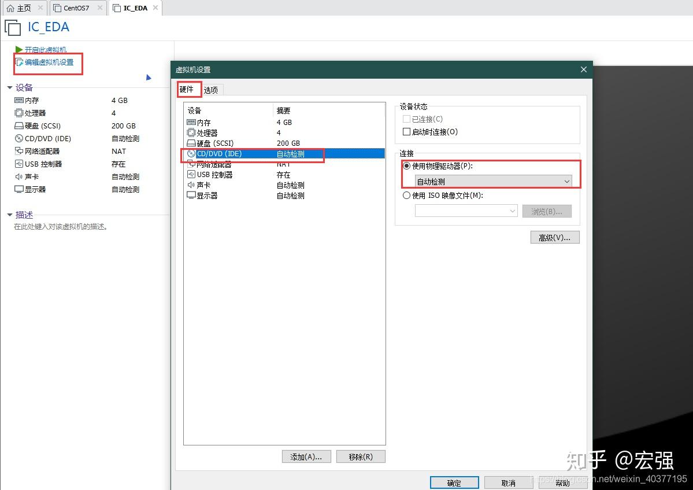Image resolution: width=693 pixels, height=490 pixels.
Task: Check 启动时连接(O) option
Action: (406, 131)
